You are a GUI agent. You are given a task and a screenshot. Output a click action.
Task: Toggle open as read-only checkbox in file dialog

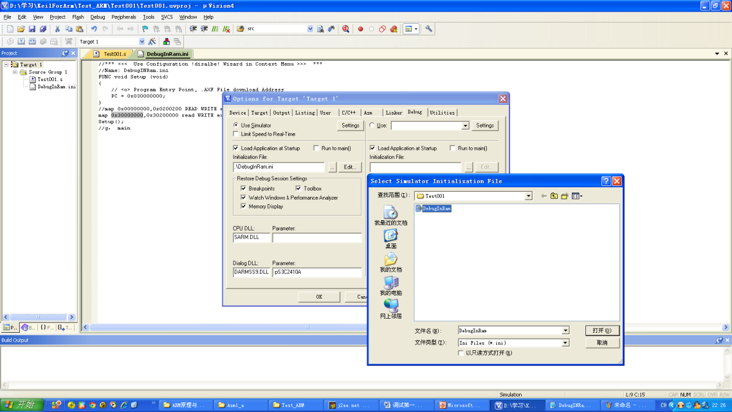click(461, 353)
